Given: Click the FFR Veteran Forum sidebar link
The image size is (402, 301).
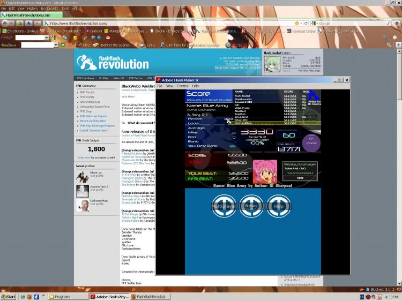Looking at the screenshot, I should pyautogui.click(x=93, y=116).
